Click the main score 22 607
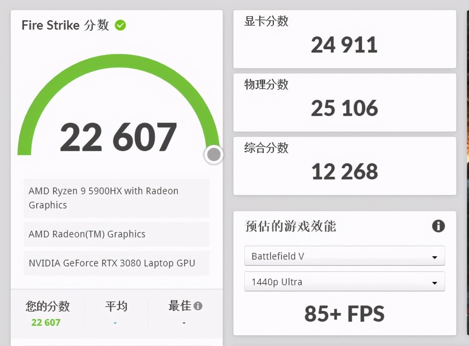This screenshot has width=469, height=346. (x=118, y=137)
